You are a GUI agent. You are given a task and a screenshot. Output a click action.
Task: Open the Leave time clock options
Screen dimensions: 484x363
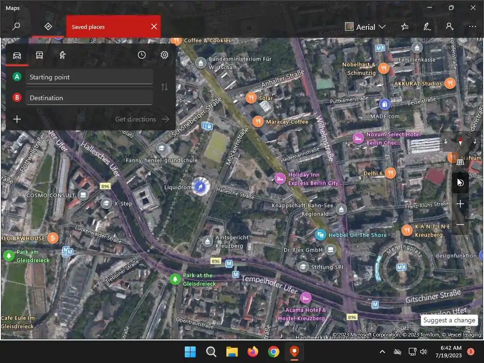pyautogui.click(x=142, y=55)
